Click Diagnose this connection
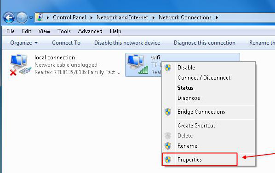Screen dimensions: 275x173 pos(205,43)
